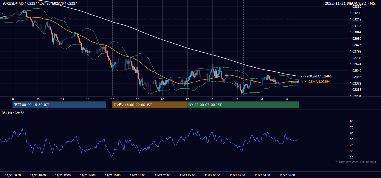The height and width of the screenshot is (178, 381).
Task: Click the 1.02288 price axis label
Action: pos(356,90)
